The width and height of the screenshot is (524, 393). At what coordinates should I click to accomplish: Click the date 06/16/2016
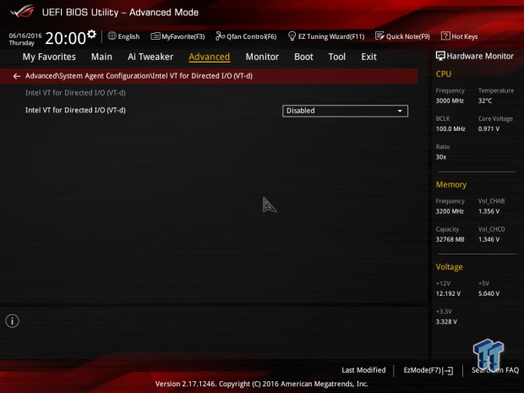(x=25, y=35)
